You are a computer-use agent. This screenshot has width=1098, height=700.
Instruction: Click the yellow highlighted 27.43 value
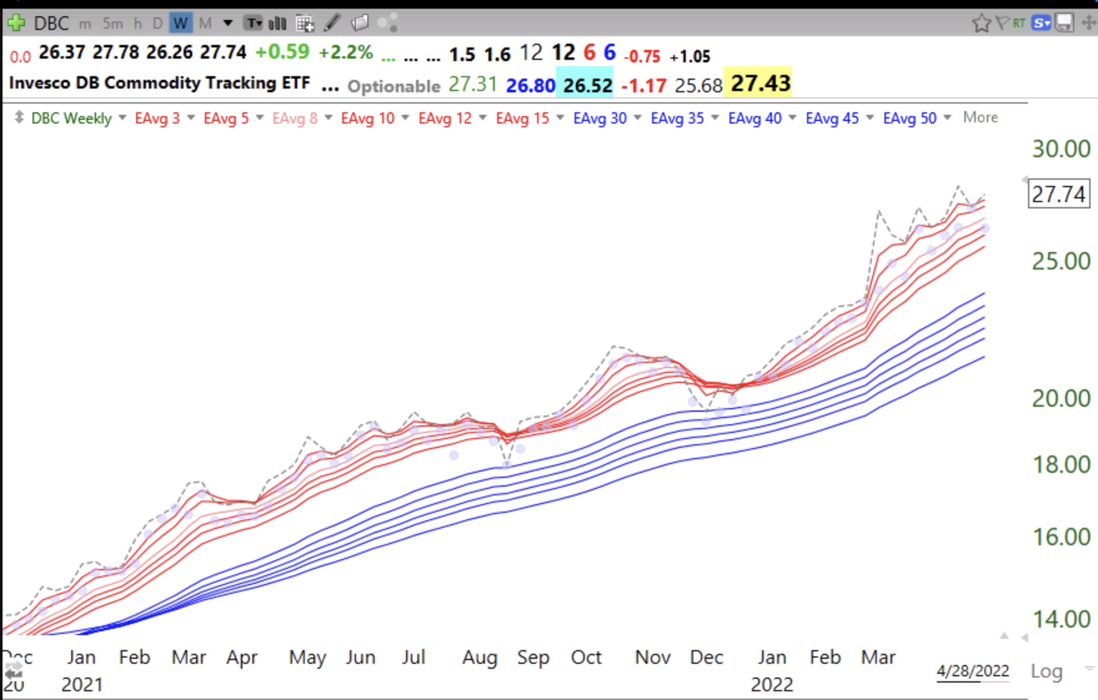(x=761, y=83)
